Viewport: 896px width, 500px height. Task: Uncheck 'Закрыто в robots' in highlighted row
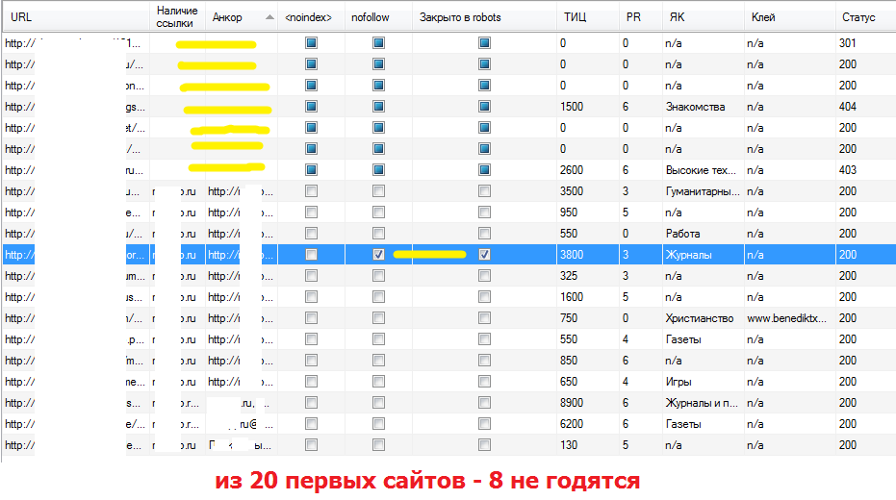[x=484, y=255]
